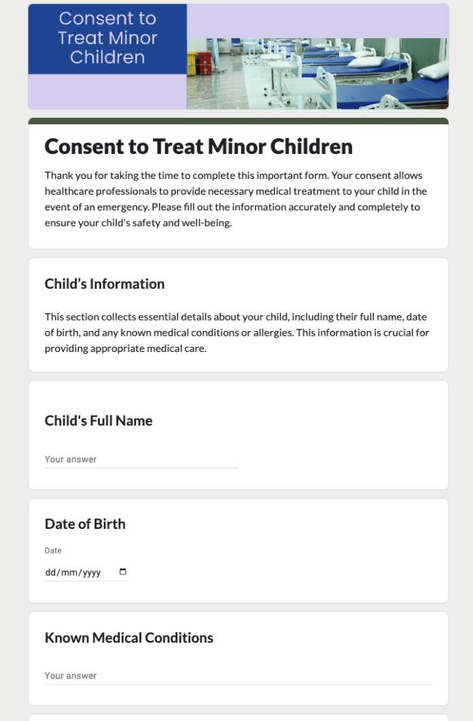Click the green bar above the form title
Screen dimensions: 473x721
point(238,120)
